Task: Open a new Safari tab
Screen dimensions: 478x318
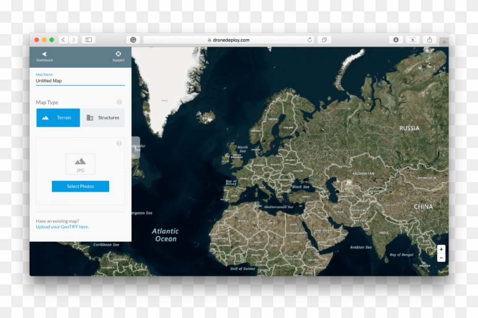Action: 444,42
